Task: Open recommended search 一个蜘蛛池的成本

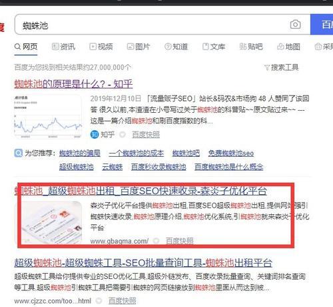Action: click(x=137, y=153)
